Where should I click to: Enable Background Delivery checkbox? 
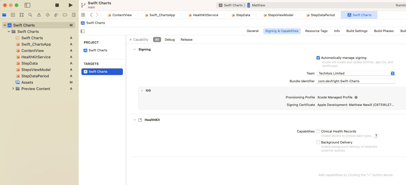[x=318, y=142]
